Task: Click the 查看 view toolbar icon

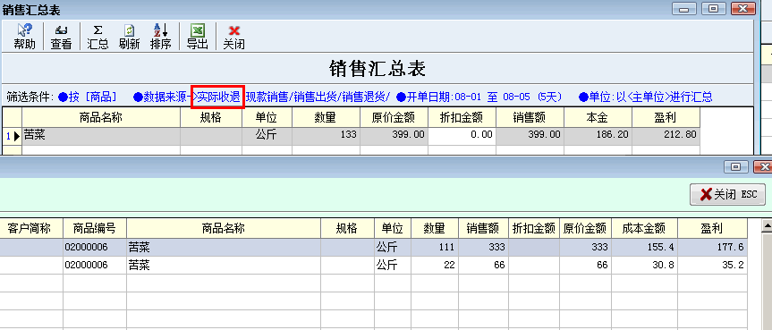Action: tap(61, 37)
